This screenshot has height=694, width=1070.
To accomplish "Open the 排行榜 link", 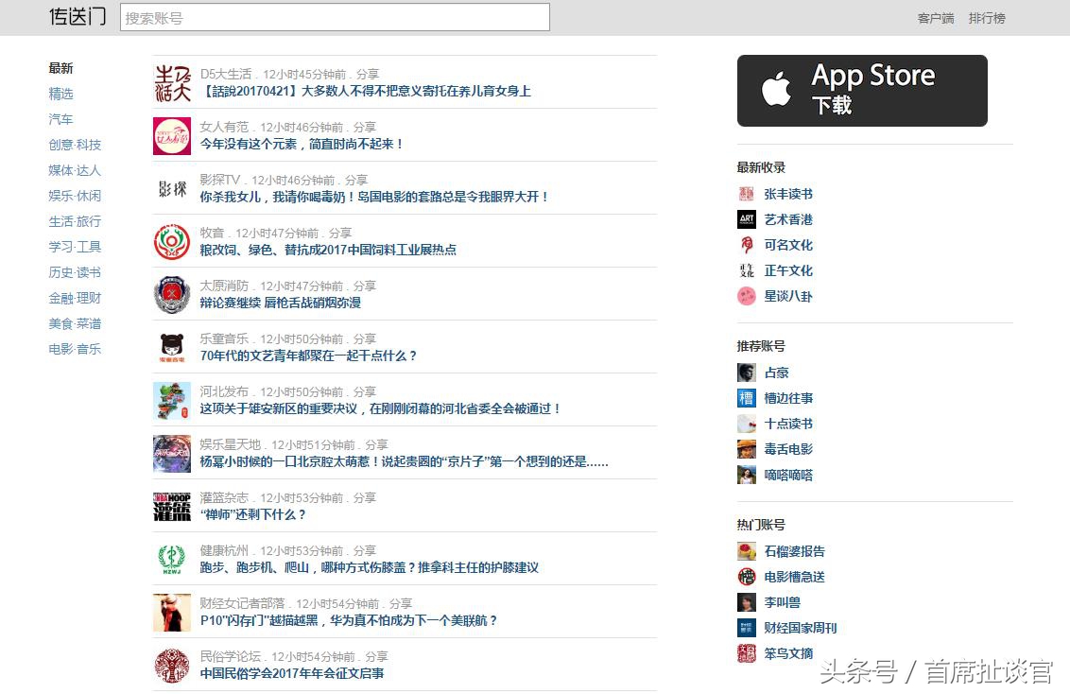I will 988,17.
